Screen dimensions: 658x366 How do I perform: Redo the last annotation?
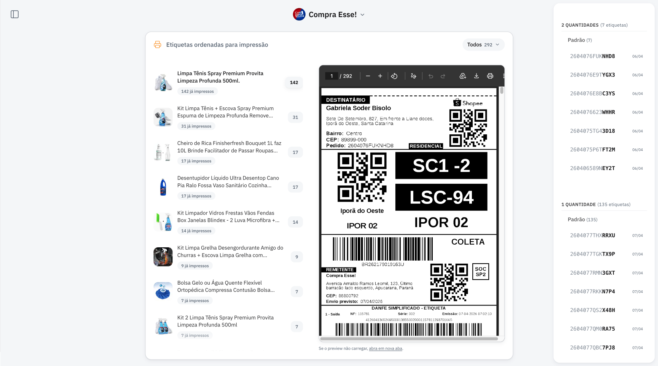pyautogui.click(x=443, y=76)
